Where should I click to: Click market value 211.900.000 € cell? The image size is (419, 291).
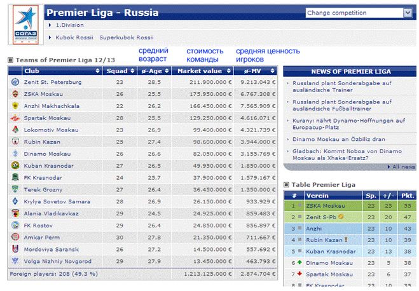pos(210,82)
